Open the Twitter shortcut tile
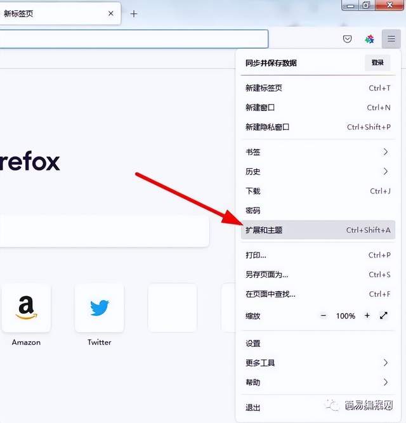Screen dimensions: 406x423 (99, 308)
